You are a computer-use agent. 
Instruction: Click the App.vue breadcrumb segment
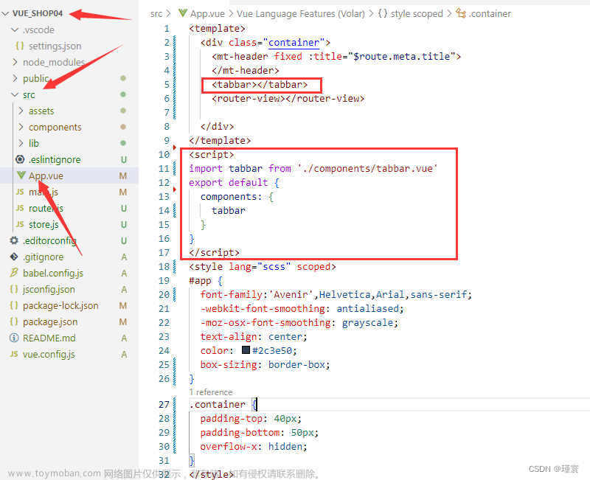point(207,14)
